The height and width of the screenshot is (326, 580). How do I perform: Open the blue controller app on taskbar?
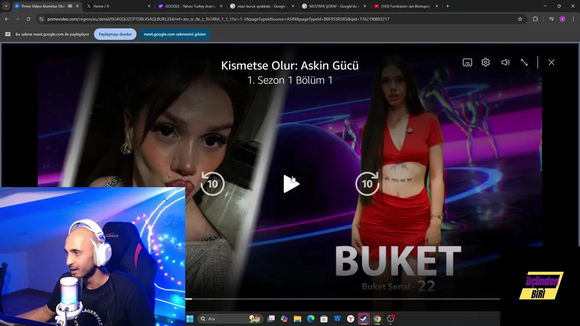337,319
